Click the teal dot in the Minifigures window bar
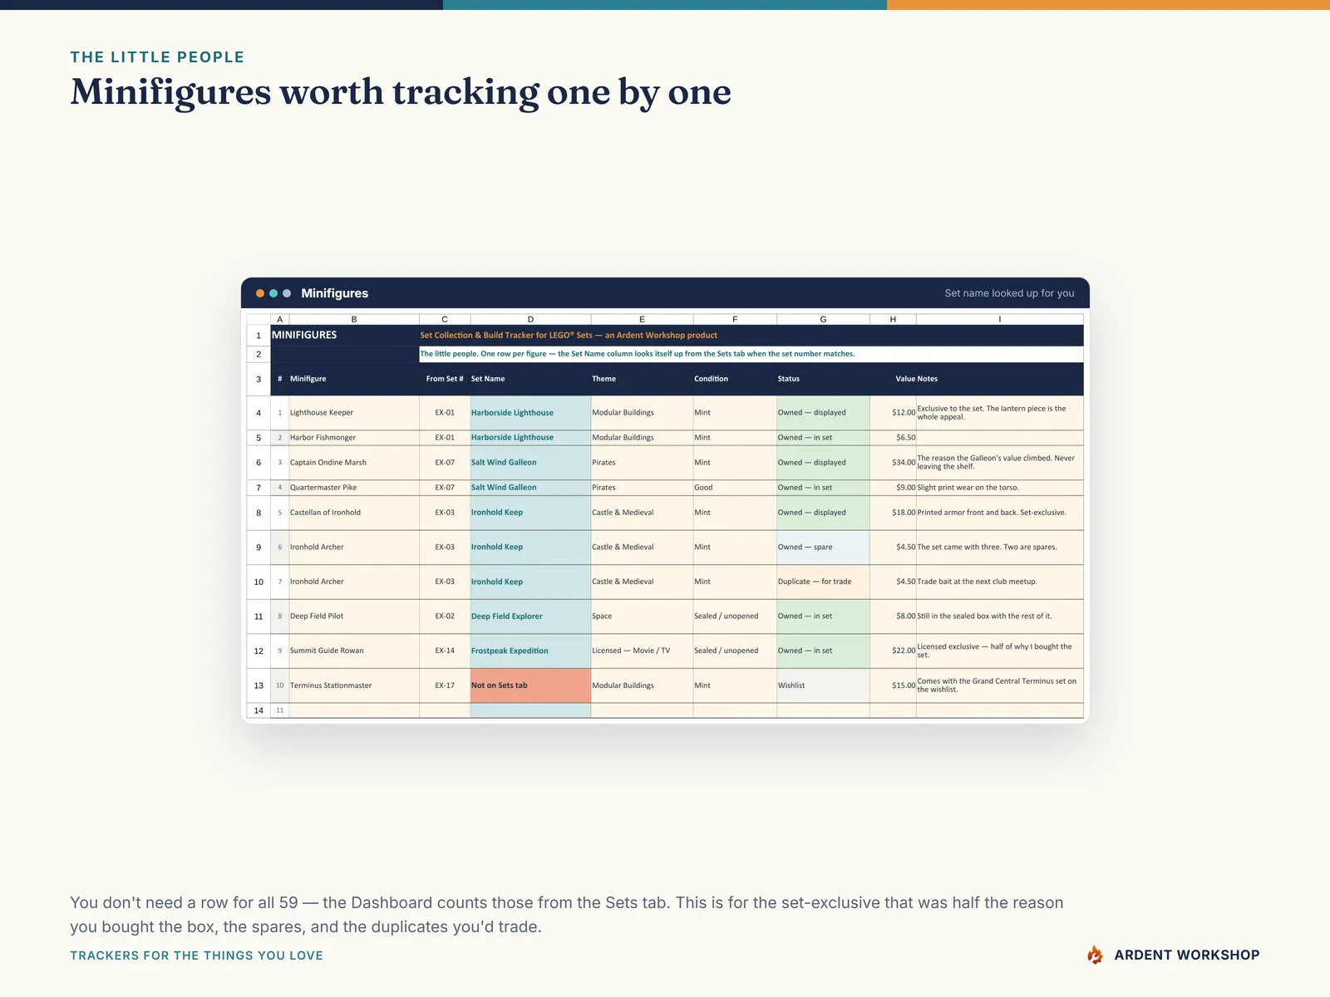 coord(273,293)
